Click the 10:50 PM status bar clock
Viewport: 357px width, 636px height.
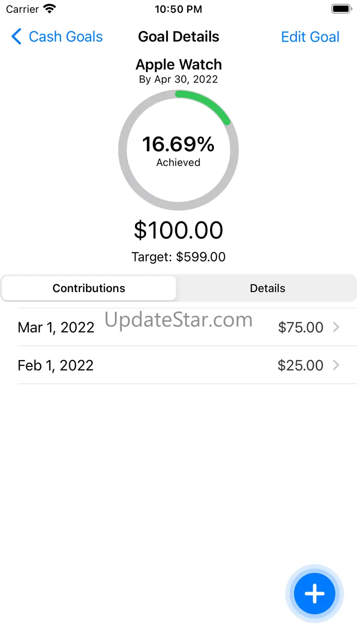coord(178,9)
